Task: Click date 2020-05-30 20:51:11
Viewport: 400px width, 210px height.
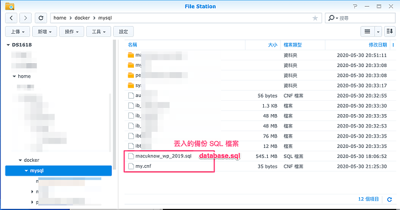Action: pos(362,55)
